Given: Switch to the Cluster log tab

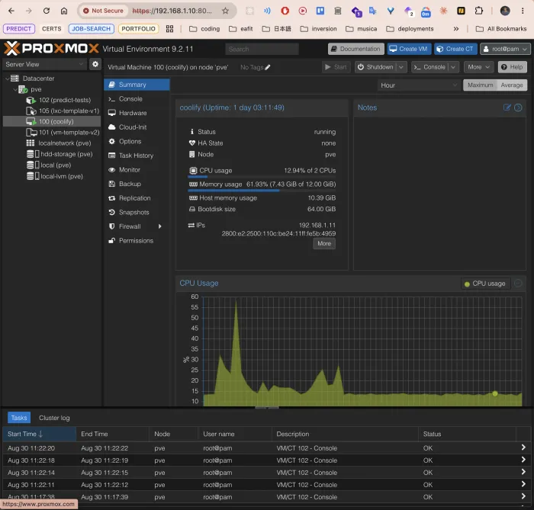Looking at the screenshot, I should pos(54,418).
